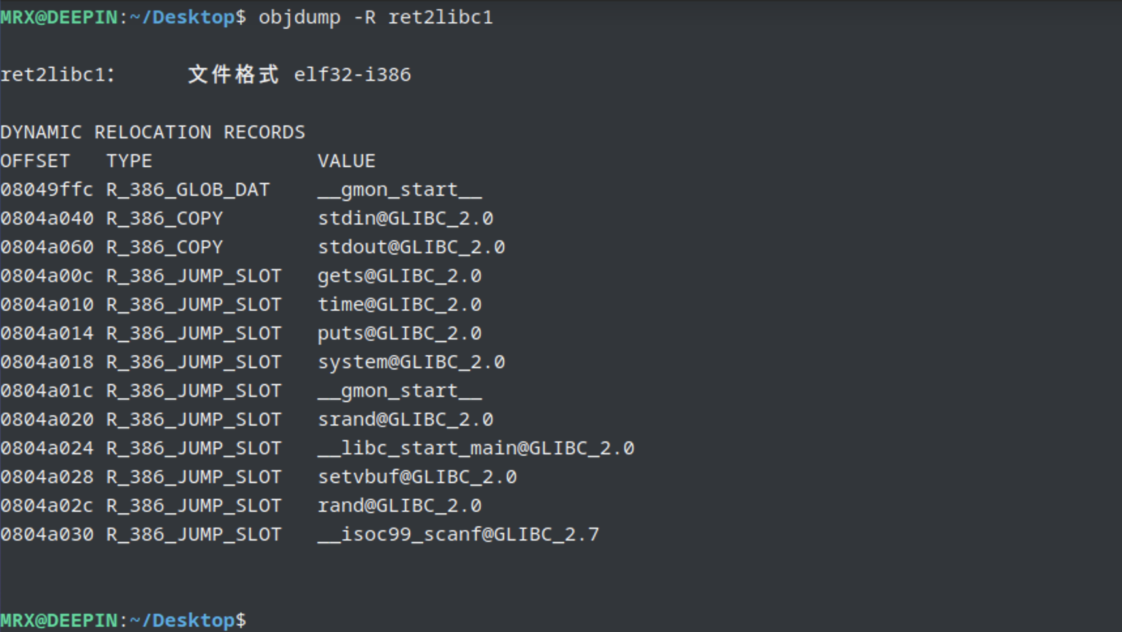Click the gets@GLIBC_2.0 entry
This screenshot has height=632, width=1122.
coord(400,276)
